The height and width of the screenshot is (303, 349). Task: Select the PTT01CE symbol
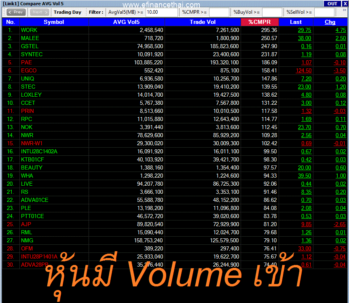tap(32, 216)
